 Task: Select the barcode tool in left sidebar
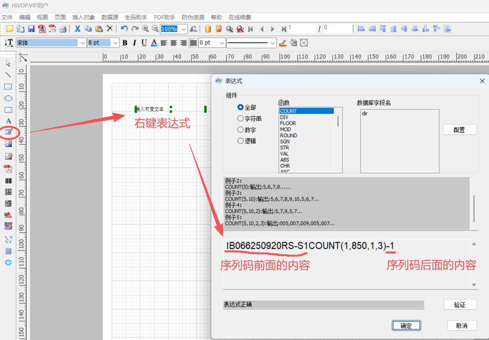pos(8,181)
